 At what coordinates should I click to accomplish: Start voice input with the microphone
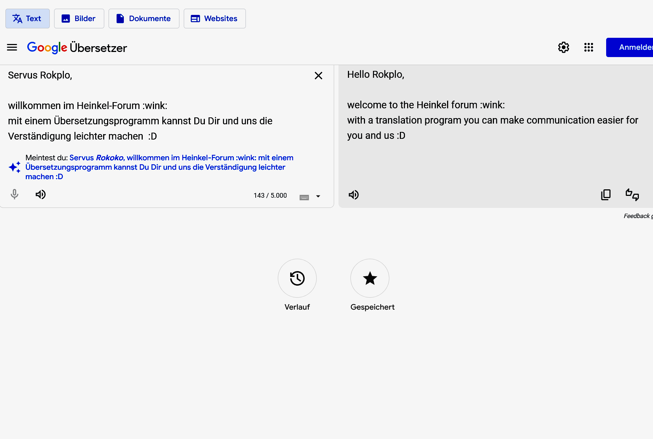(x=15, y=194)
